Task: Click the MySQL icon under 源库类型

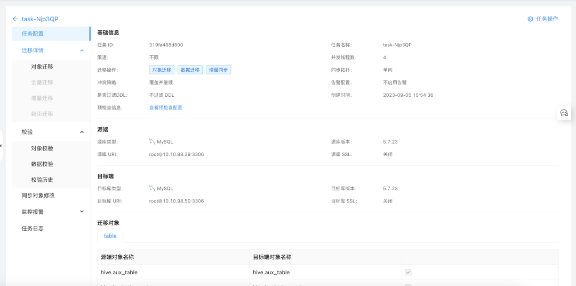Action: (152, 142)
